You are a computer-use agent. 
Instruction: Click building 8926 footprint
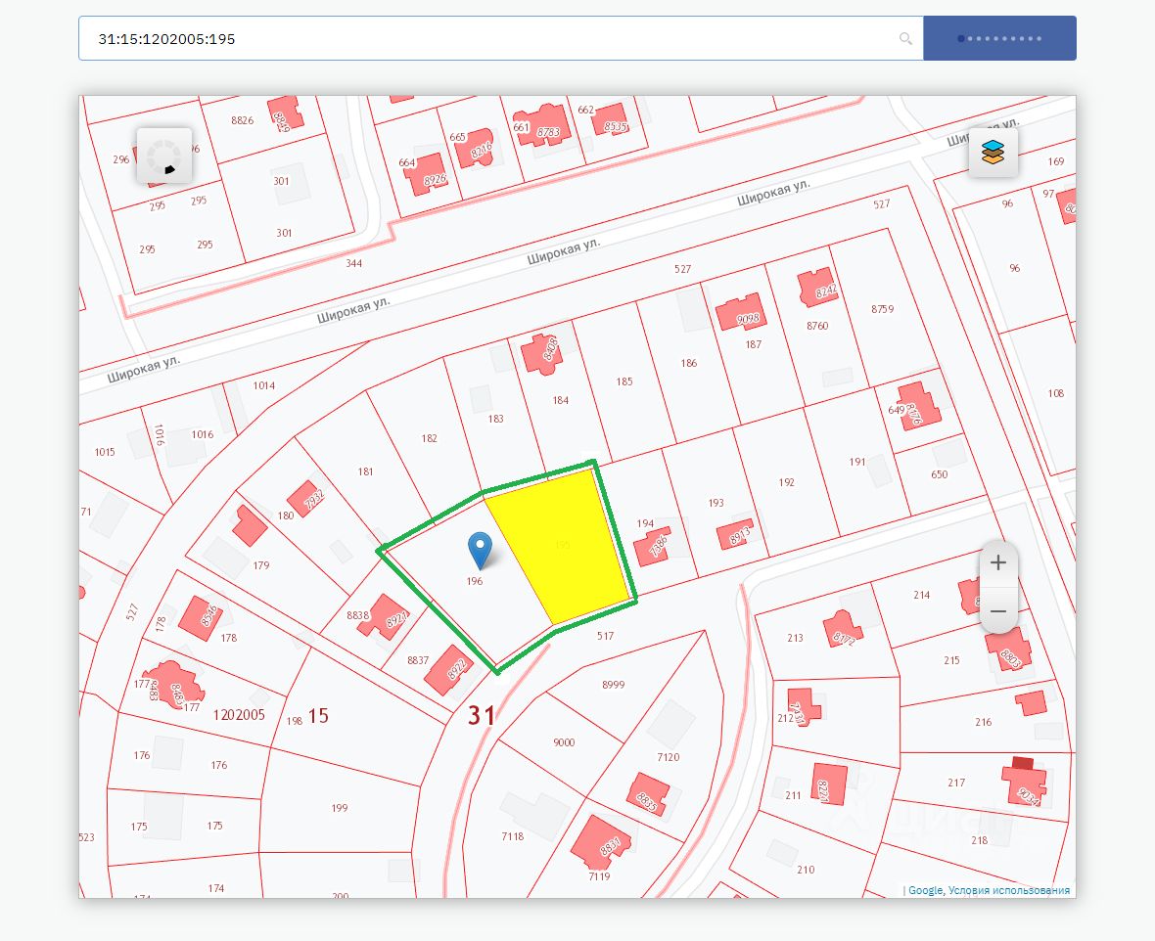[427, 175]
